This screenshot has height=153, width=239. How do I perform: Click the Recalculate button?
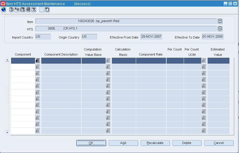click(155, 143)
